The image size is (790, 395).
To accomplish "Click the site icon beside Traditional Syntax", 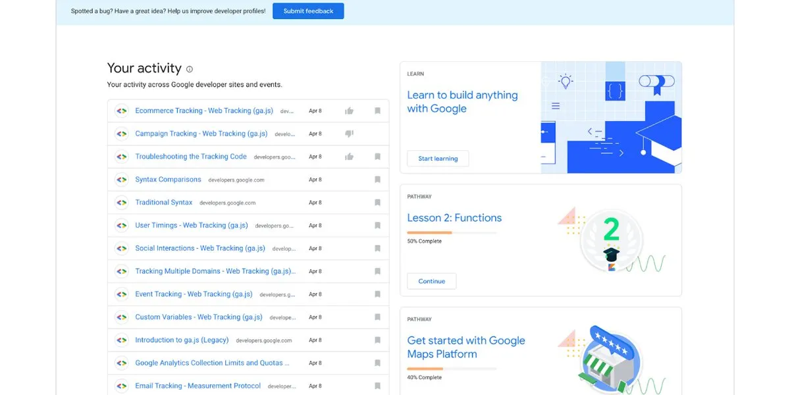I will pyautogui.click(x=121, y=203).
